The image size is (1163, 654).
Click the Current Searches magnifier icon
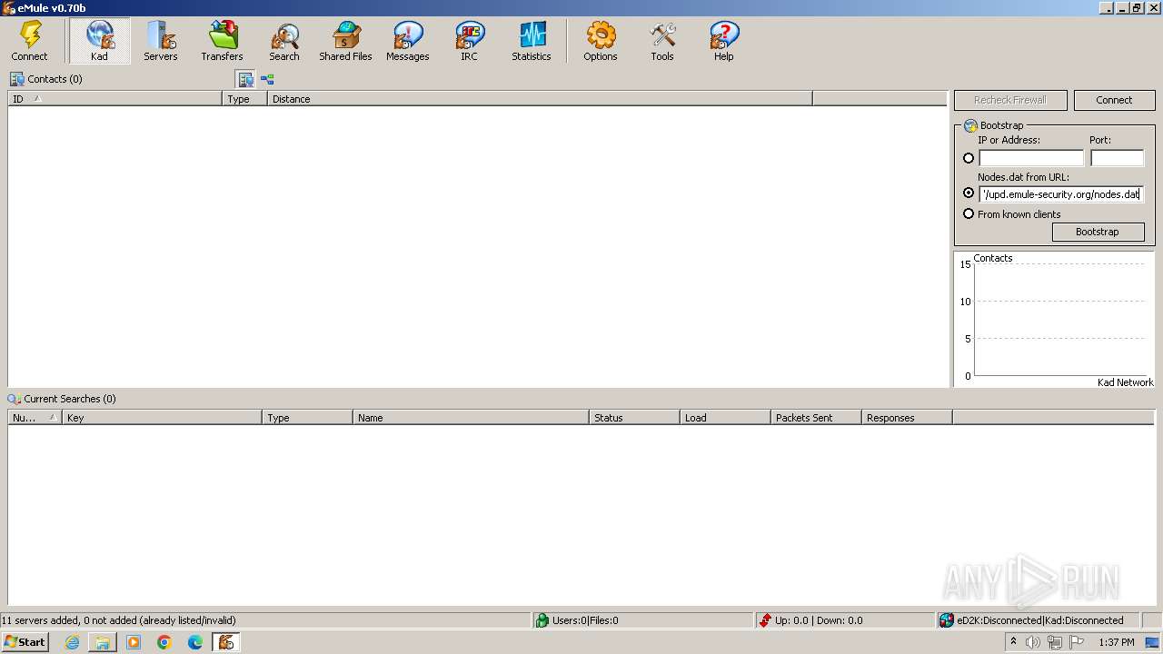tap(15, 399)
